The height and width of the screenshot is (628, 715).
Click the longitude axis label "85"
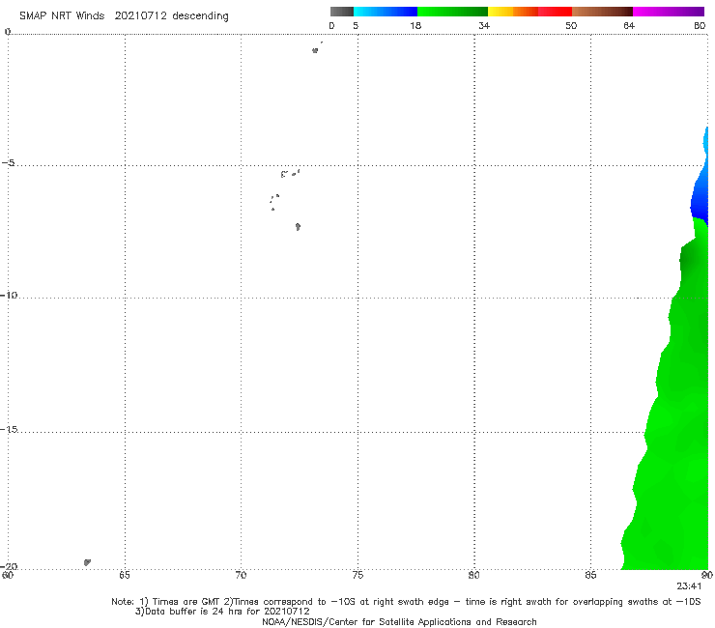590,575
